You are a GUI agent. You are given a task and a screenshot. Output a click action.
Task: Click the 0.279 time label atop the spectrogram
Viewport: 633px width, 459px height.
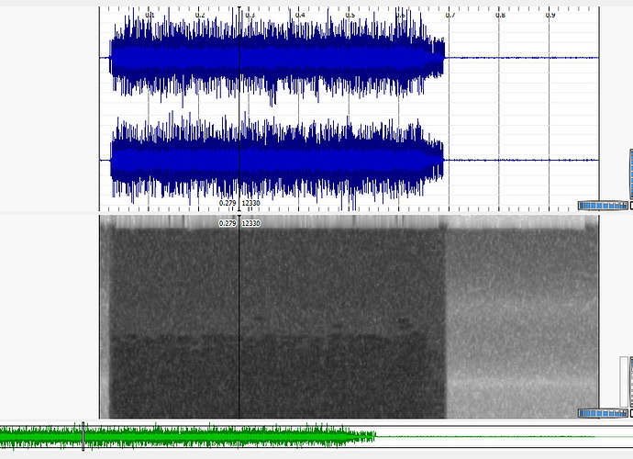228,223
